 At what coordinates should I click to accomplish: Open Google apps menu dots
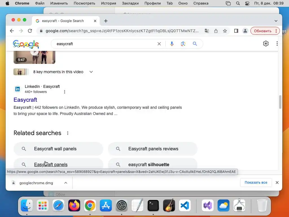[277, 44]
